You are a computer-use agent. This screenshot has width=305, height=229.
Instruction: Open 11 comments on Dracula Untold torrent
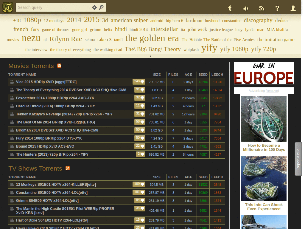tap(140, 106)
